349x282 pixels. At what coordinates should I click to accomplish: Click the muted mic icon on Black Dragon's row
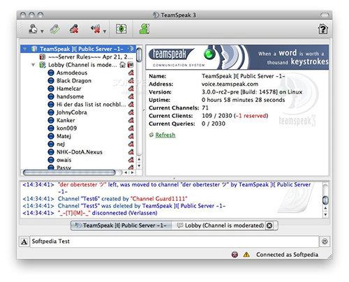[x=131, y=81]
